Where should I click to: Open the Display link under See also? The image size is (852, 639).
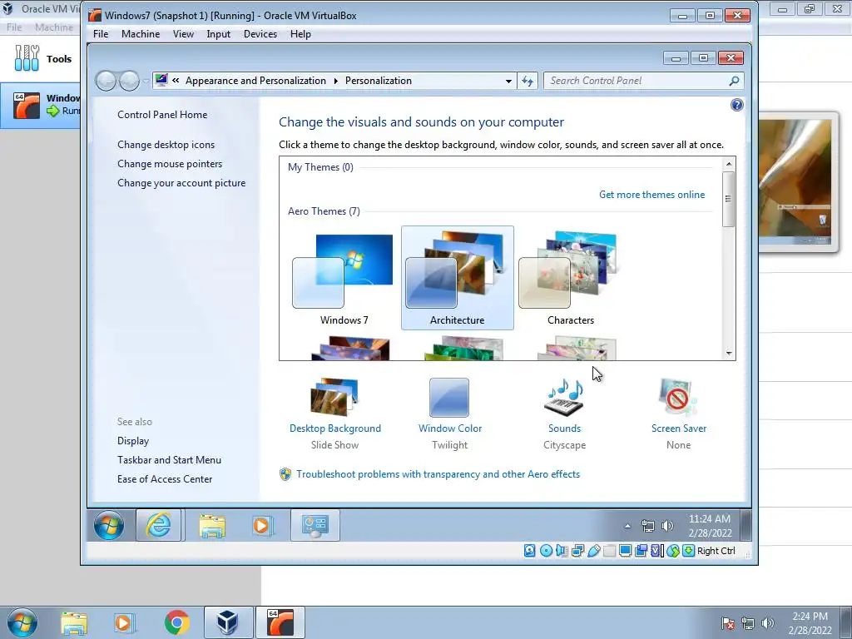(133, 441)
